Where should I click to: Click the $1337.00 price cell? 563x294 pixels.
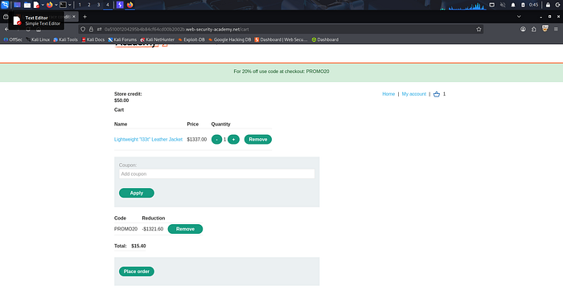click(197, 140)
